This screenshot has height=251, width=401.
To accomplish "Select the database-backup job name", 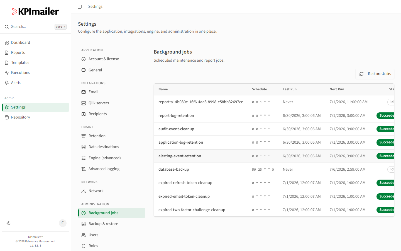I will tap(174, 170).
